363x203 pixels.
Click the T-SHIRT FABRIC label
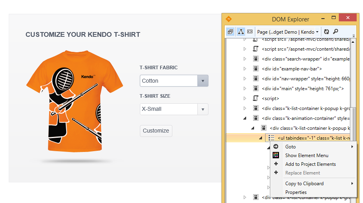(159, 68)
